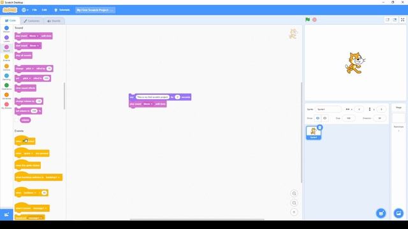
Task: Edit the project title field
Action: [95, 10]
